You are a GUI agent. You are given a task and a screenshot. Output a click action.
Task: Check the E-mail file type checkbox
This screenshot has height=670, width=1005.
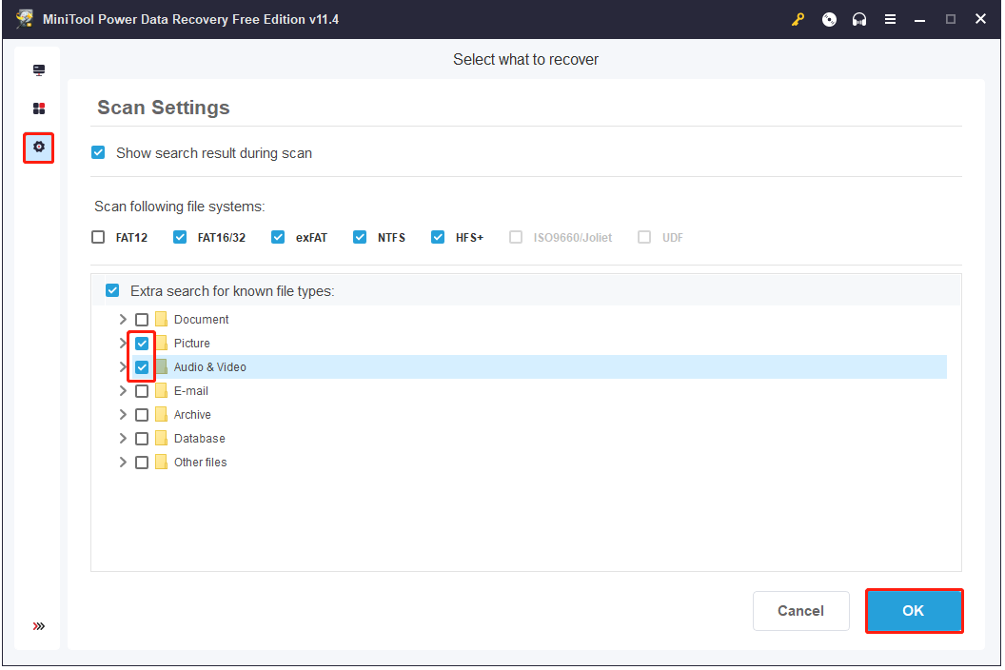(143, 391)
